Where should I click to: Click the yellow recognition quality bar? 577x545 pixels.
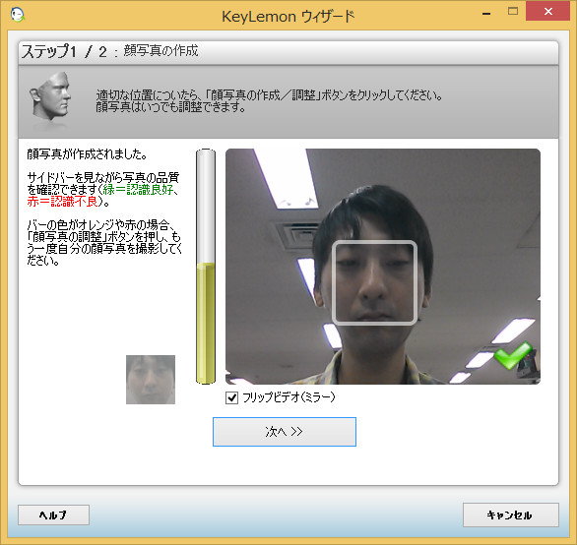[206, 267]
